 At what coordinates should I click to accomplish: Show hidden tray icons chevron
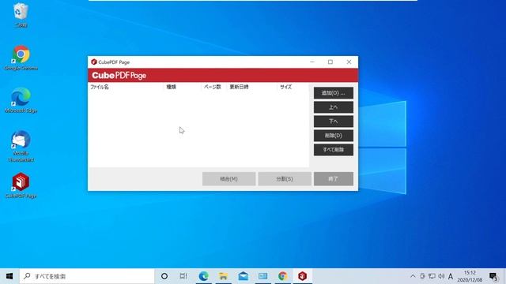click(413, 276)
